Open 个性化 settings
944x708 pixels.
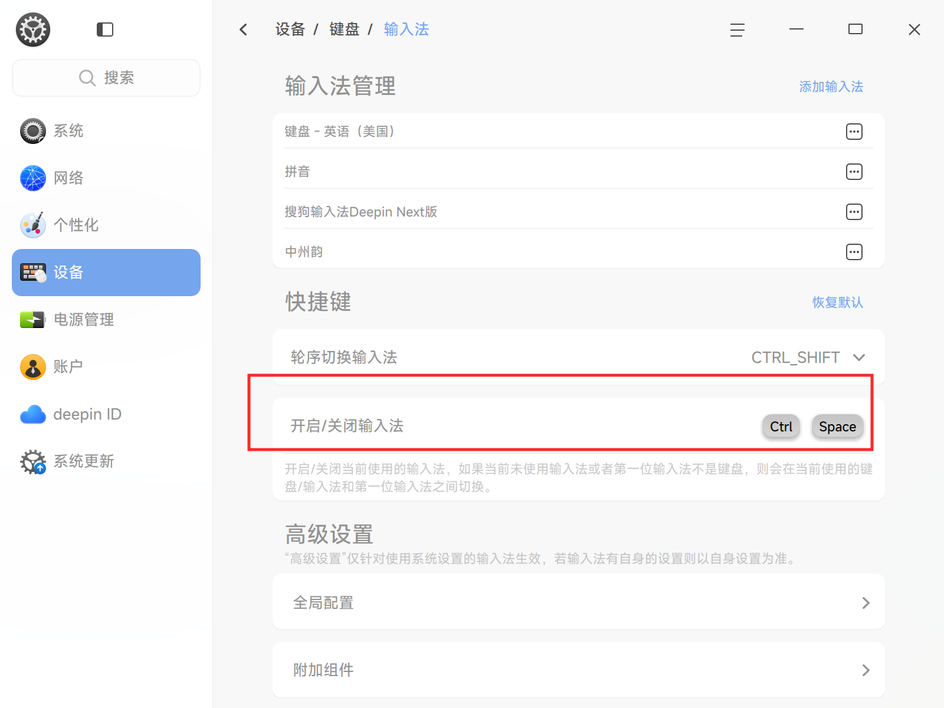point(106,225)
